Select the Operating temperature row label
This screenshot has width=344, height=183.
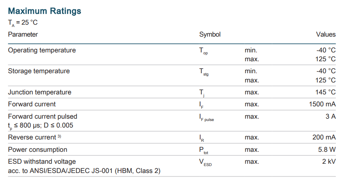(42, 50)
